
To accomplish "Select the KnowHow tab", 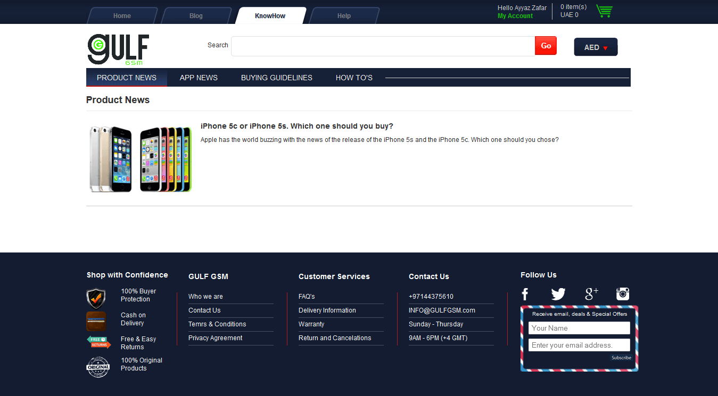I will [270, 15].
